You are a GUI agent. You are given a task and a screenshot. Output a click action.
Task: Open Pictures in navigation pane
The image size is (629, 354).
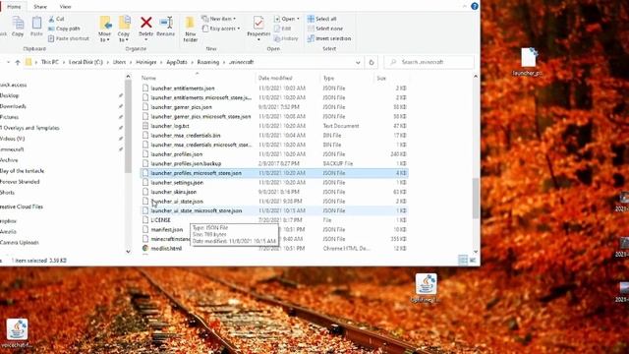click(x=9, y=117)
